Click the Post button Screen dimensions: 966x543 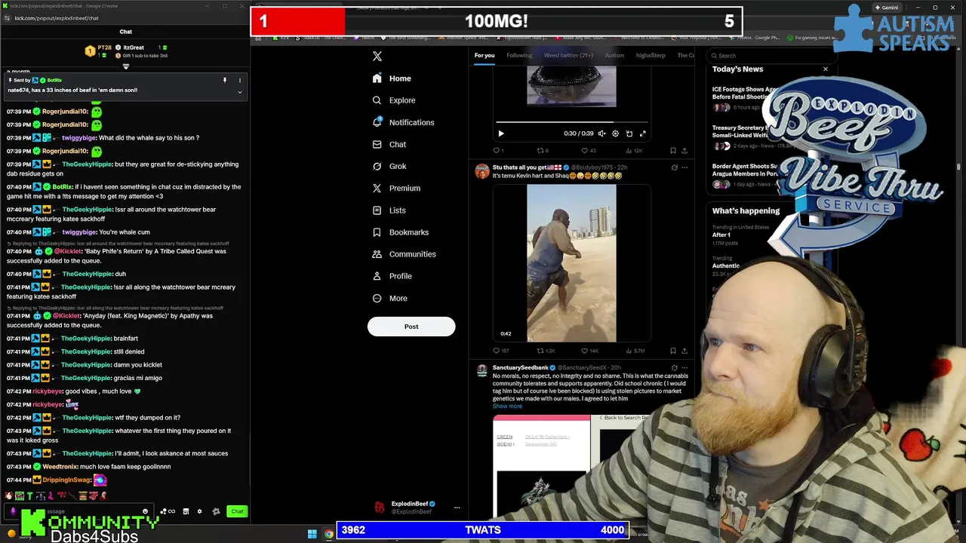click(411, 327)
